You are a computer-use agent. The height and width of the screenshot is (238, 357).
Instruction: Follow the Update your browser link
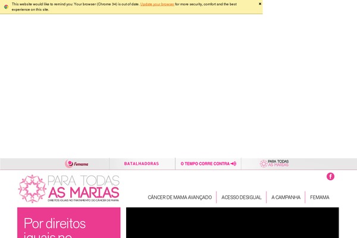[x=157, y=4]
